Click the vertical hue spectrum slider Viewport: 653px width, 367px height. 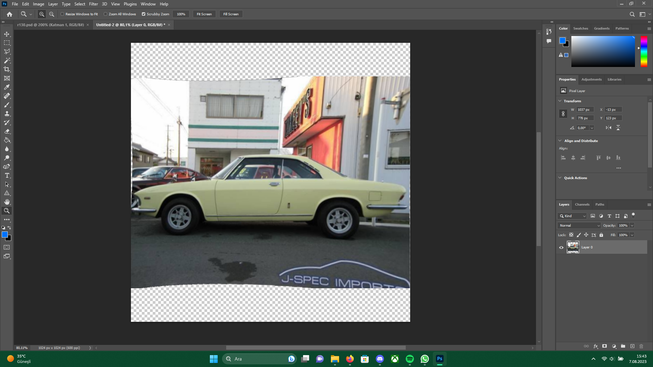tap(644, 51)
